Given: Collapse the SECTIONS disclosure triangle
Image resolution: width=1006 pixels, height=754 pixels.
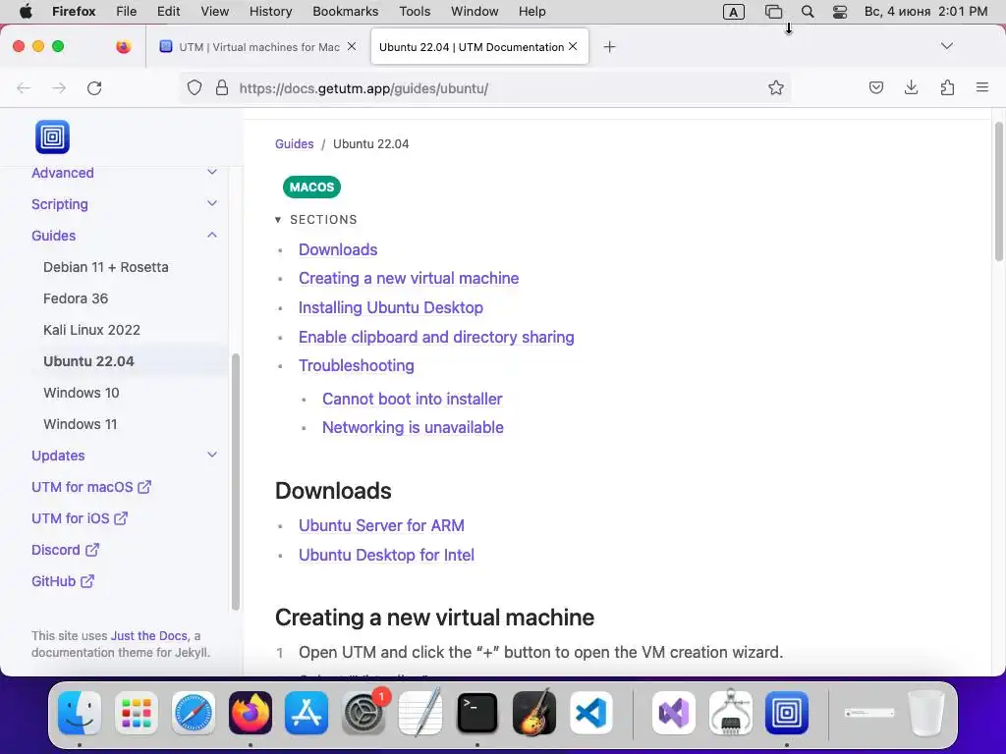Looking at the screenshot, I should click(x=278, y=219).
